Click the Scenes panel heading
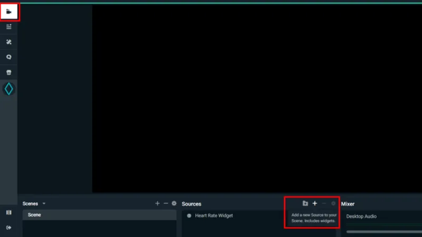 (30, 204)
